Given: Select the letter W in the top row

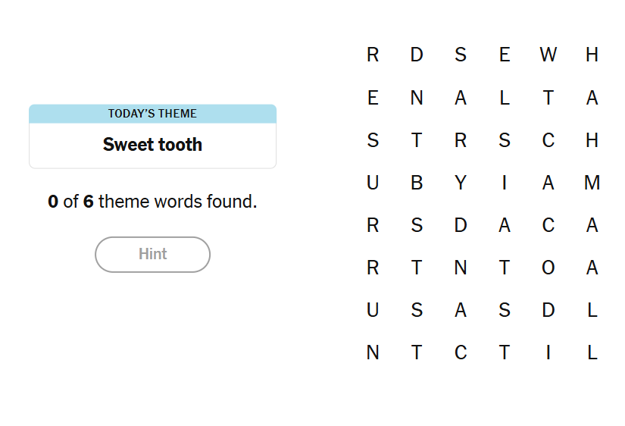Looking at the screenshot, I should click(548, 55).
